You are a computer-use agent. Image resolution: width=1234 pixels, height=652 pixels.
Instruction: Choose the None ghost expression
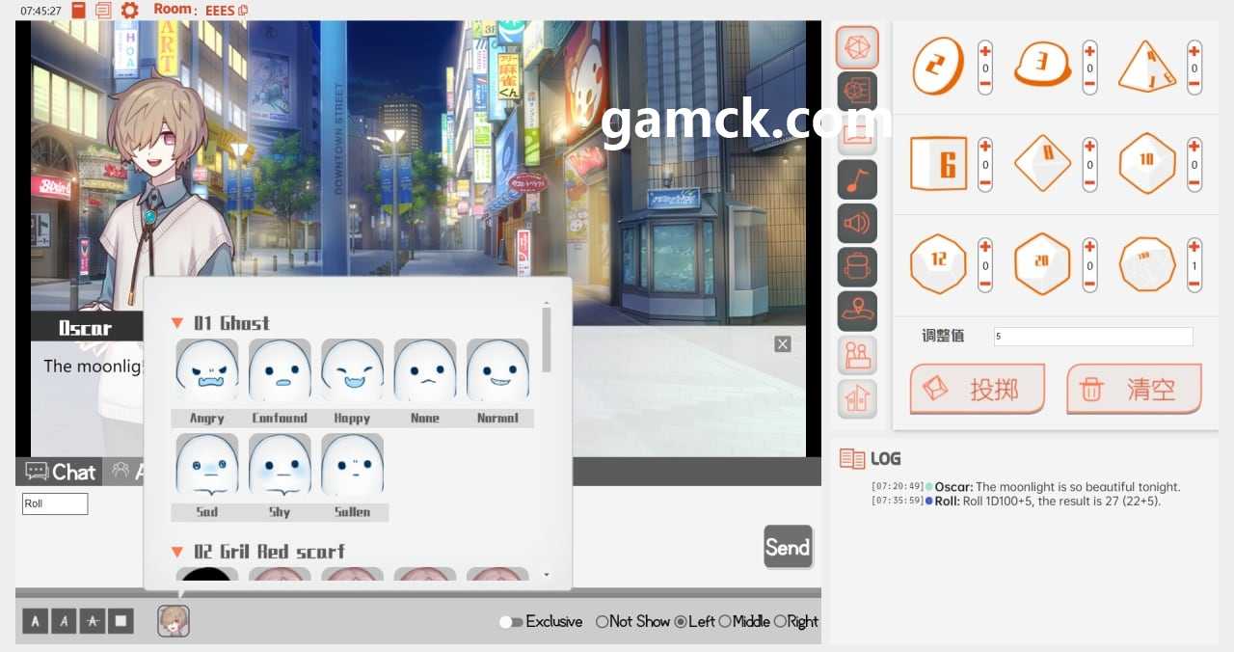tap(425, 370)
